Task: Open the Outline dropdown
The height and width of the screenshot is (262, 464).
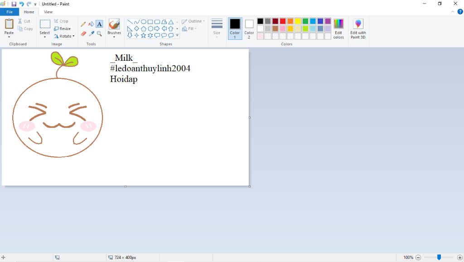Action: click(x=193, y=21)
